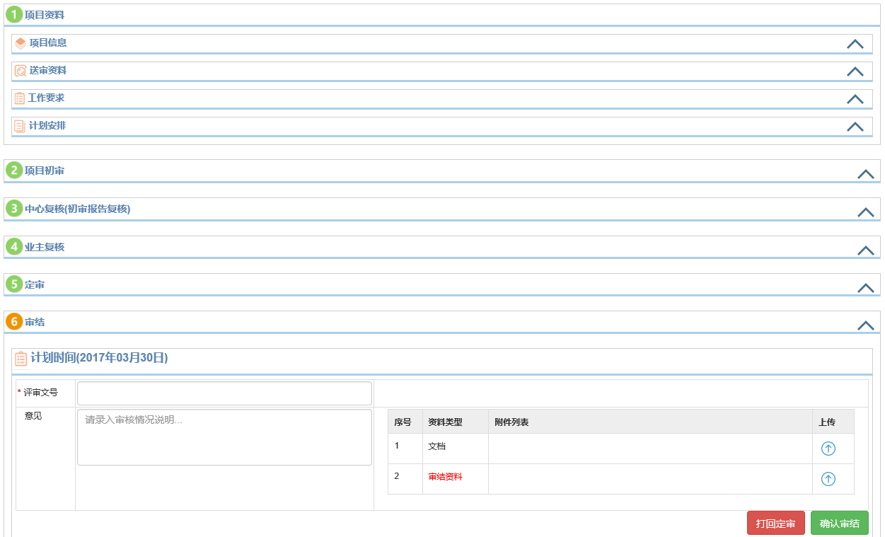Viewport: 885px width, 537px height.
Task: Open the 业主复核 section header
Action: [x=442, y=247]
